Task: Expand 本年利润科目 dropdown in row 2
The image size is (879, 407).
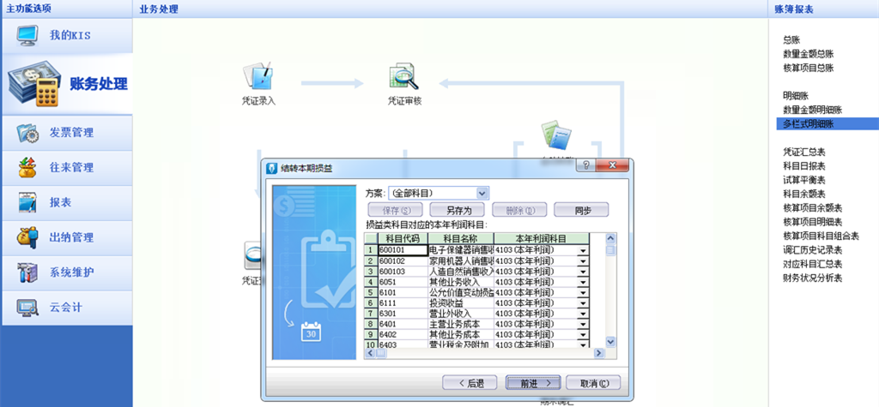Action: point(583,260)
